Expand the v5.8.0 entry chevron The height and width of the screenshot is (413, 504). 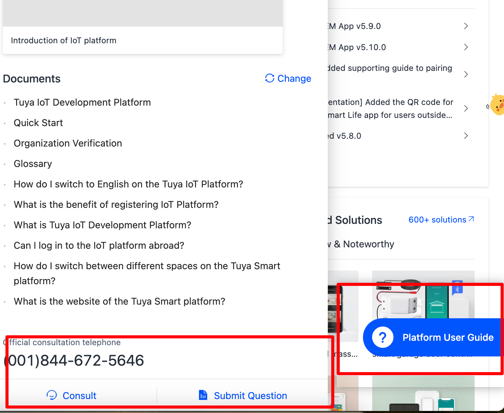click(466, 136)
